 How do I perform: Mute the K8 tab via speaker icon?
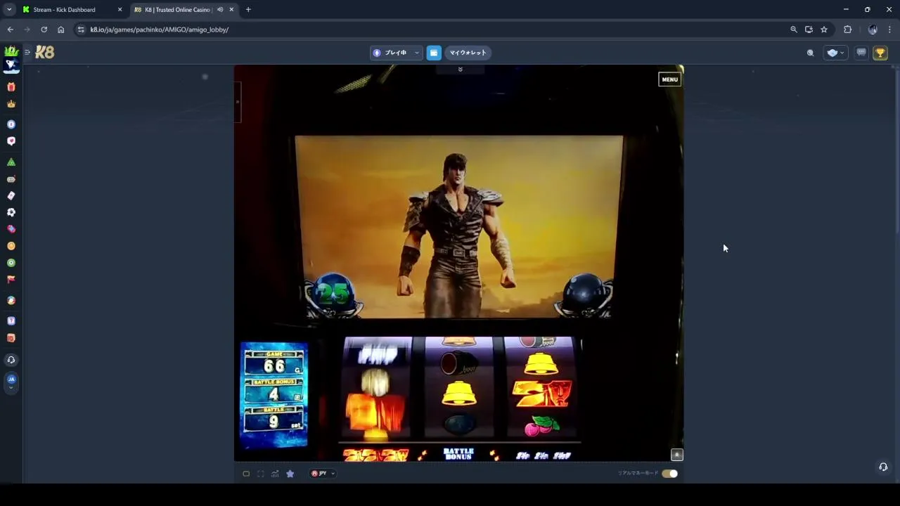pyautogui.click(x=220, y=10)
